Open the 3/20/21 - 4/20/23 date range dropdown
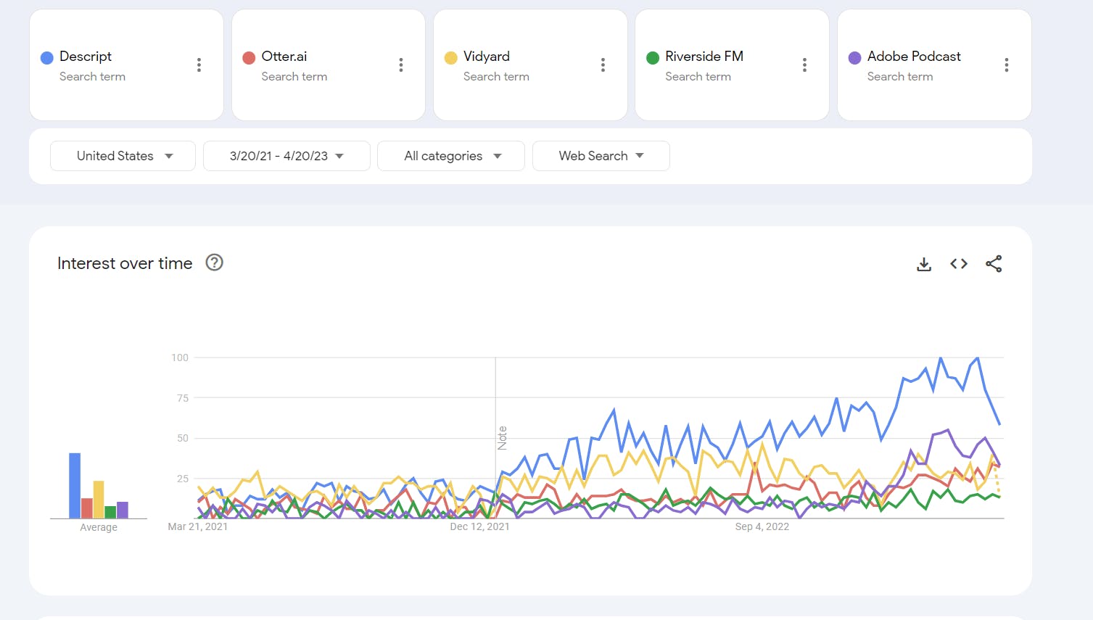Image resolution: width=1093 pixels, height=620 pixels. point(286,156)
